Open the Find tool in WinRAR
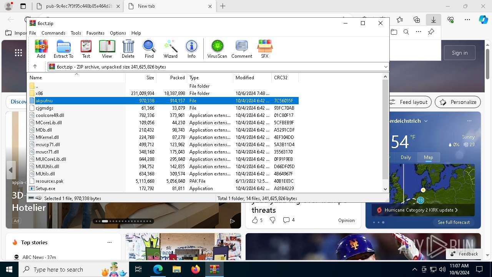 (149, 49)
